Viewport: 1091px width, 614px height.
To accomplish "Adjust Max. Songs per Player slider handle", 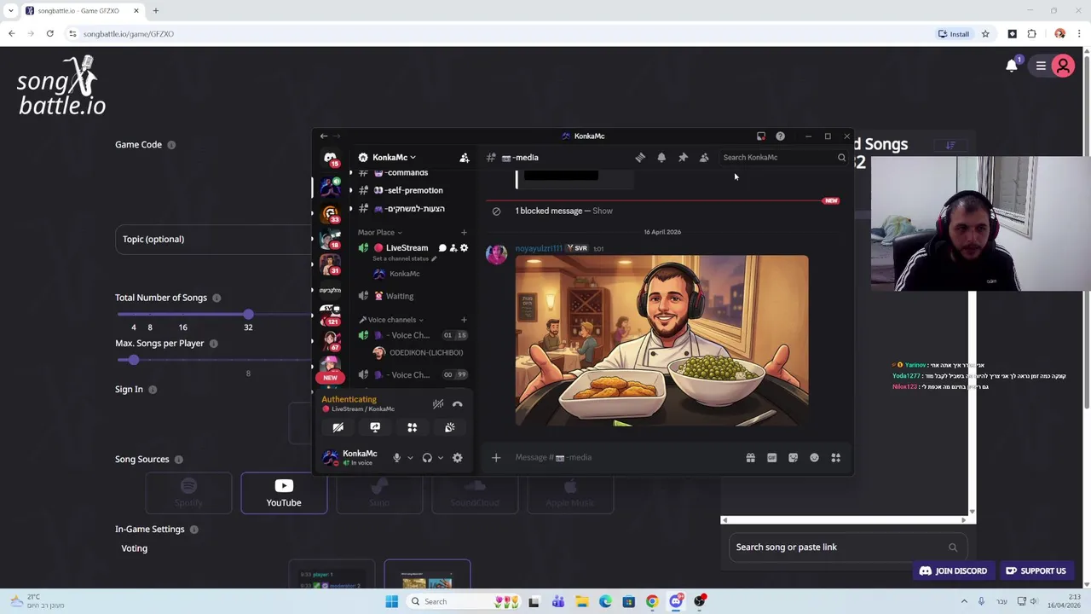I will (133, 360).
